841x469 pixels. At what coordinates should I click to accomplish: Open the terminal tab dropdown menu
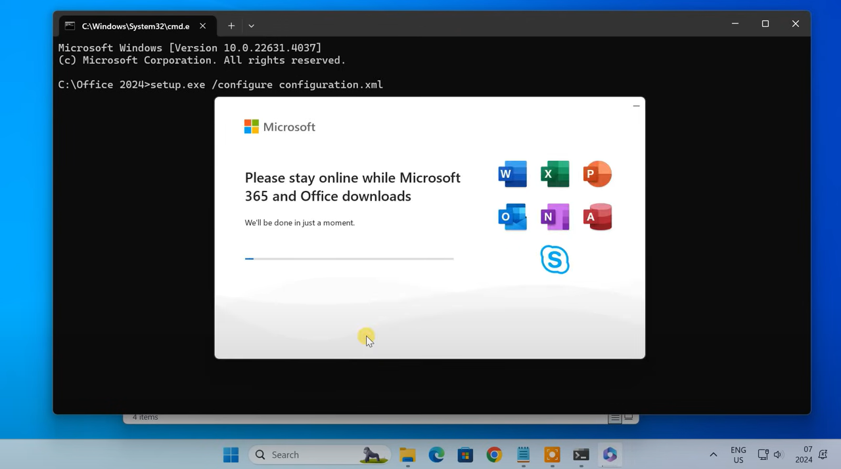251,26
